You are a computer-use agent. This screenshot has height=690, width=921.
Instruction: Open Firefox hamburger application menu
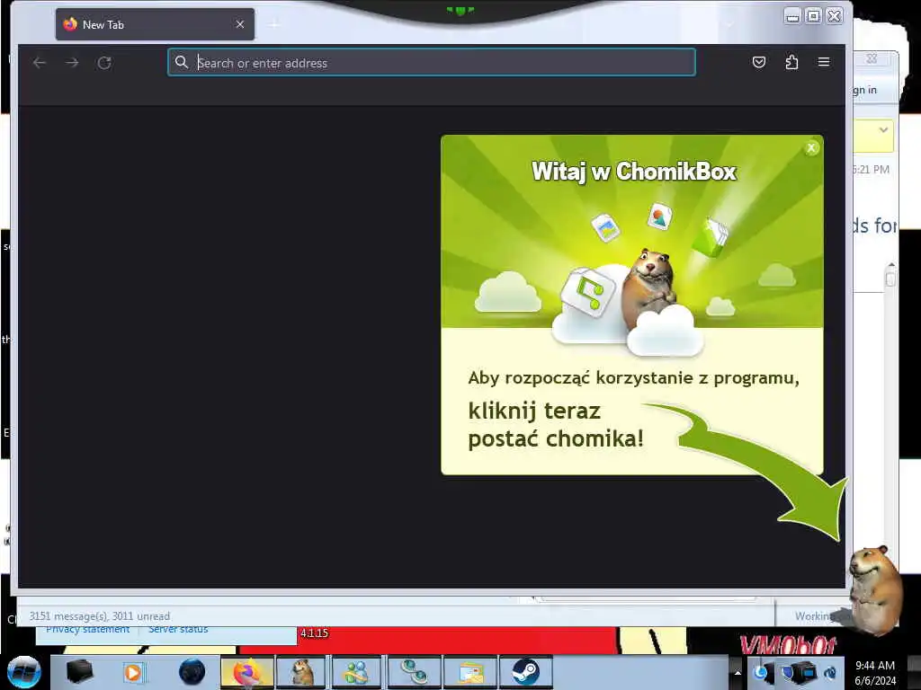click(x=824, y=62)
